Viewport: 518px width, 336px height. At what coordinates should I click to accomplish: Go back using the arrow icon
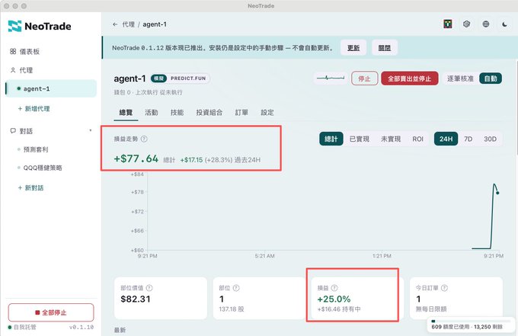pos(115,24)
